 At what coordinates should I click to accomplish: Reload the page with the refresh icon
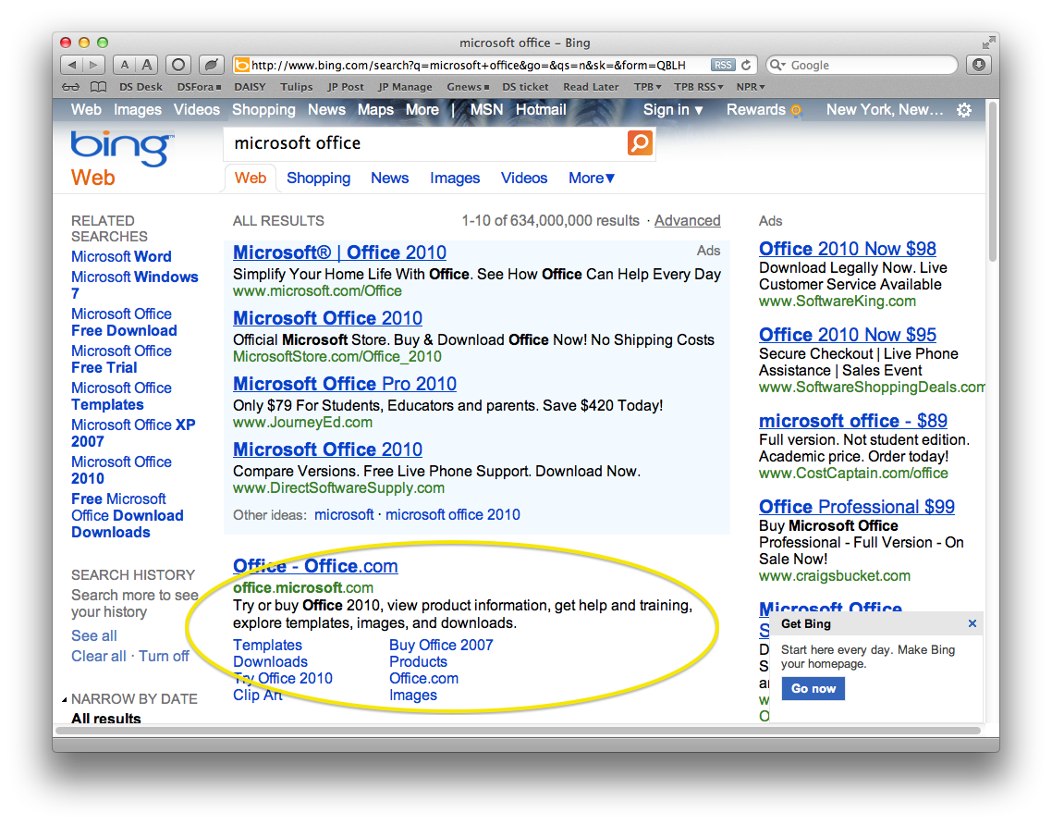click(x=746, y=66)
